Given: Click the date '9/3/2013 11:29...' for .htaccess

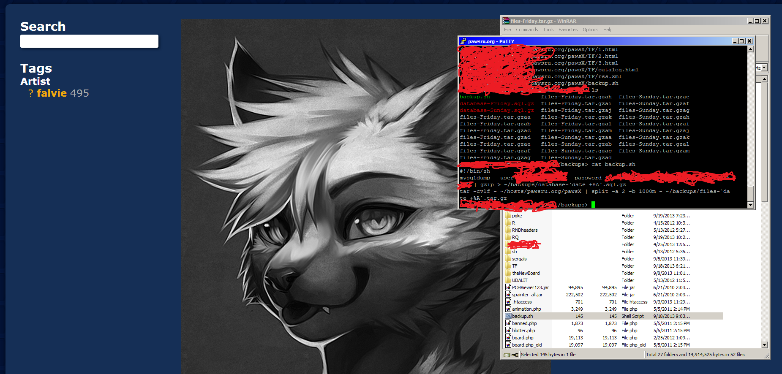Looking at the screenshot, I should (x=671, y=302).
